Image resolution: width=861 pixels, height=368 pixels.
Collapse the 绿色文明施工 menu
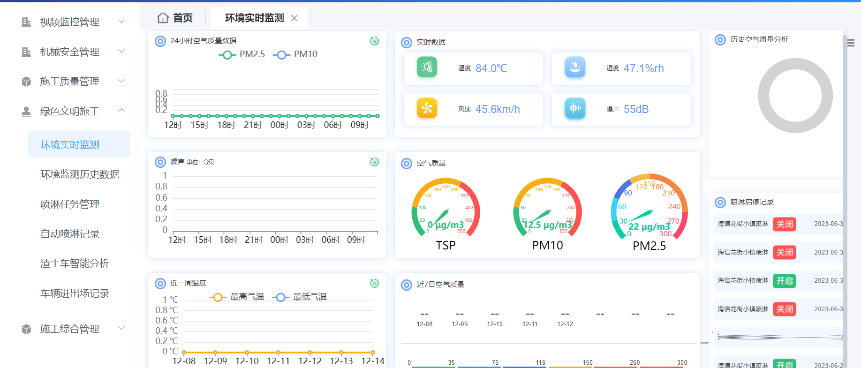click(x=69, y=112)
